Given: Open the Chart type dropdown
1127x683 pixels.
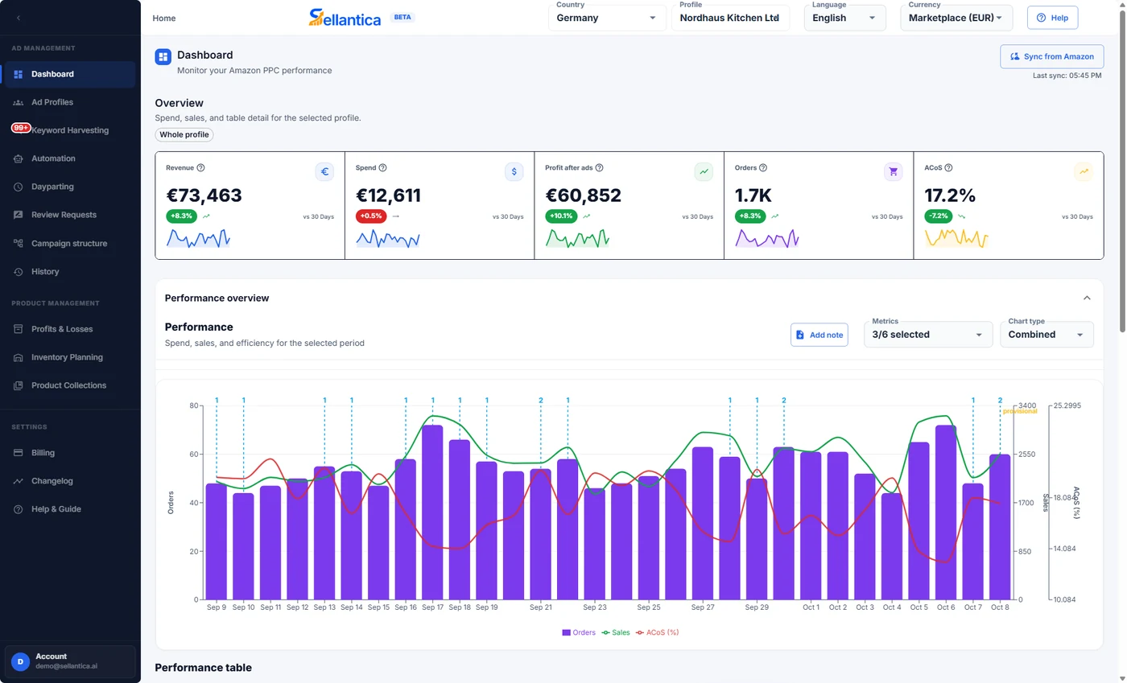Looking at the screenshot, I should [x=1046, y=335].
